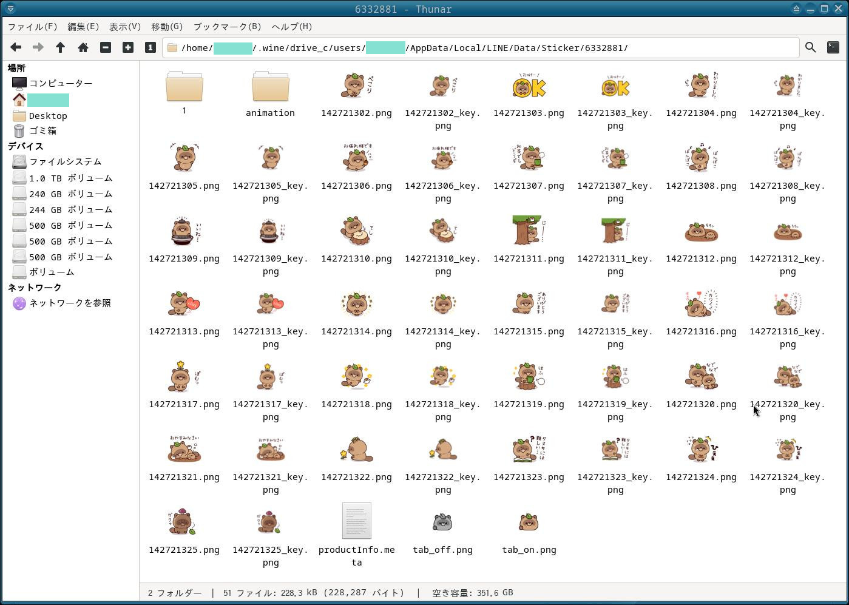Image resolution: width=849 pixels, height=605 pixels.
Task: Reset zoom to normal size
Action: [x=151, y=47]
